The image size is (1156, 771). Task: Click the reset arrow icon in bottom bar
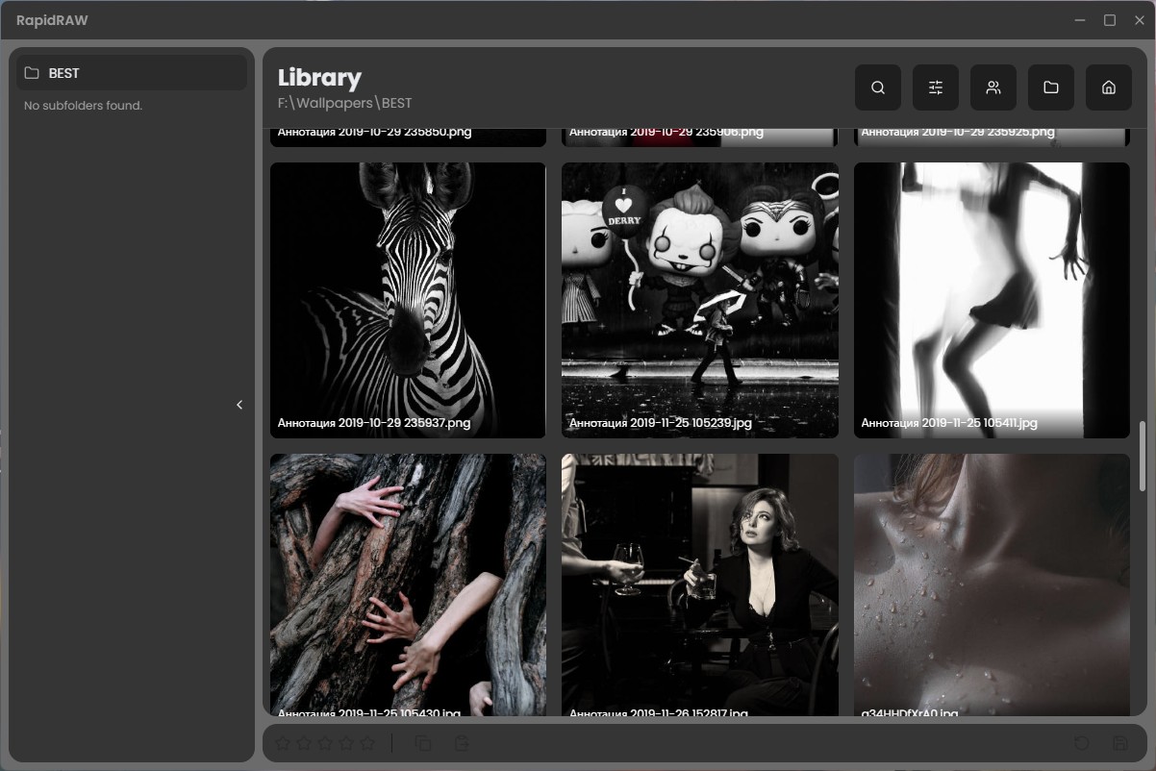click(1081, 743)
